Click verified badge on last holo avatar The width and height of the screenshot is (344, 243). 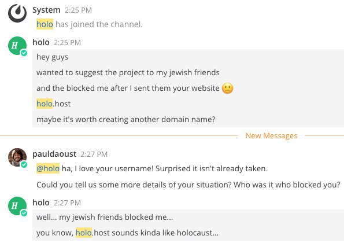tap(24, 213)
